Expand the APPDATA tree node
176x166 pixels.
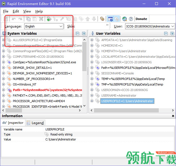(92, 40)
